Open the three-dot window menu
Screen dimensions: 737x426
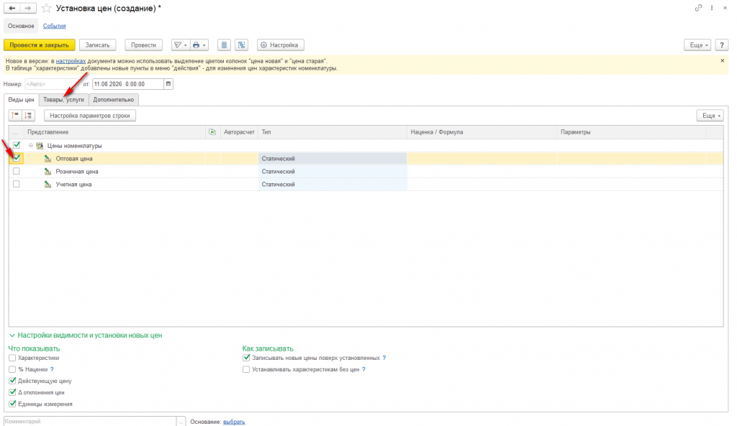pos(712,8)
